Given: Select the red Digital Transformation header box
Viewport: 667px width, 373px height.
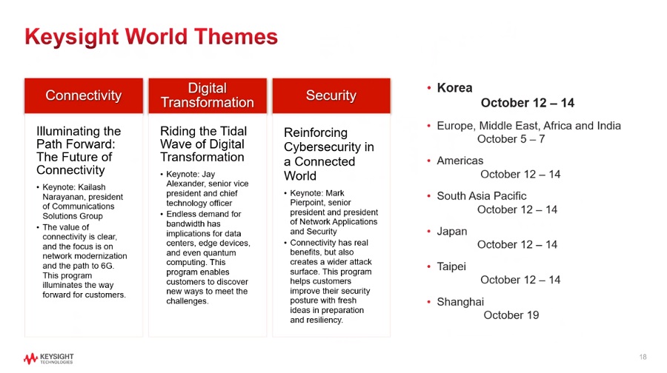Looking at the screenshot, I should click(x=208, y=95).
